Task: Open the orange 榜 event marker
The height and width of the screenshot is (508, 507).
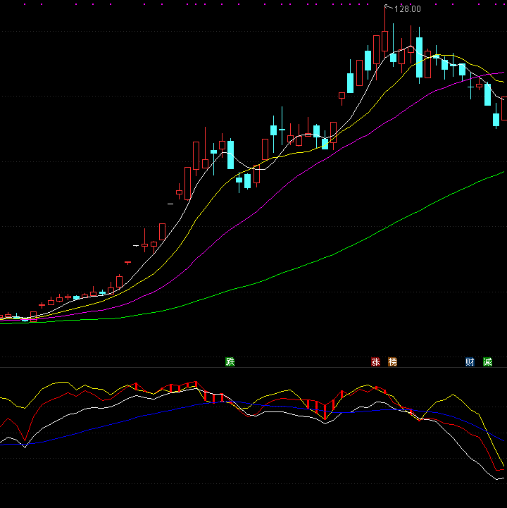Action: pyautogui.click(x=392, y=361)
